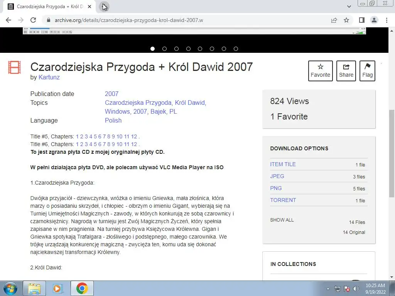395x296 pixels.
Task: Open Chrome three-dot menu
Action: click(x=387, y=20)
